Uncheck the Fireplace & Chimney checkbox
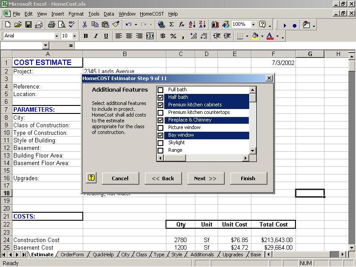 click(161, 120)
